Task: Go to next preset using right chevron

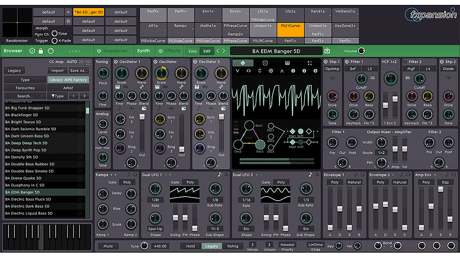Action: tap(224, 51)
